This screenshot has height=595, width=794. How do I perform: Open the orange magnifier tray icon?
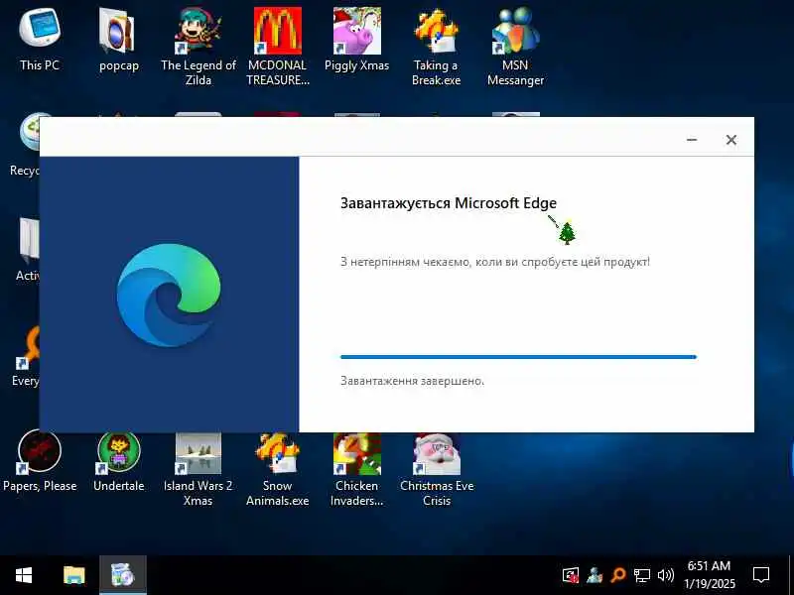tap(617, 575)
